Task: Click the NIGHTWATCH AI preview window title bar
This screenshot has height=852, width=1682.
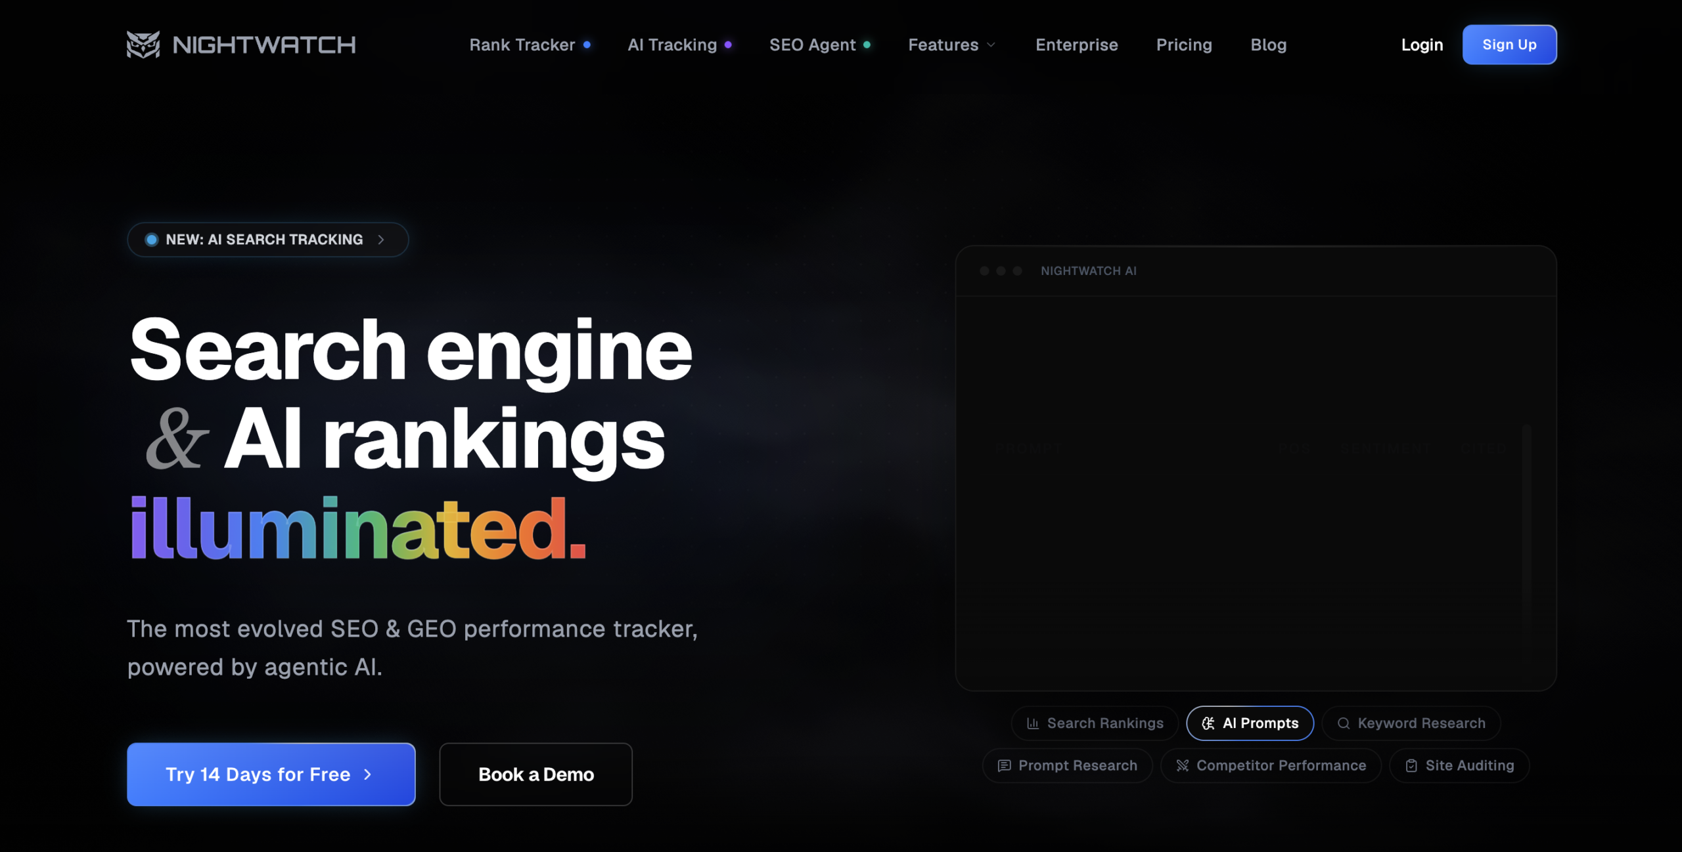Action: click(x=1256, y=271)
